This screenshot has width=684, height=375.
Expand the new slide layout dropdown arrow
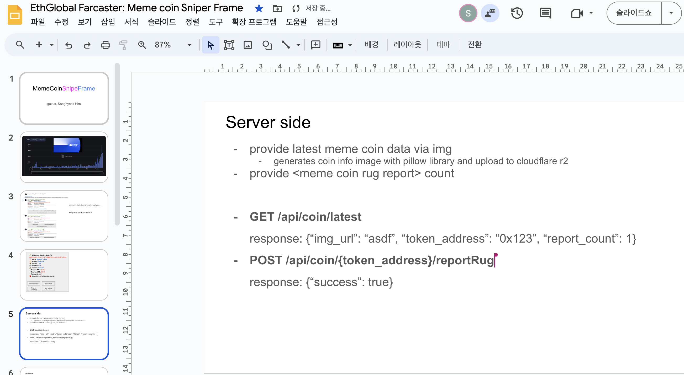click(x=52, y=45)
